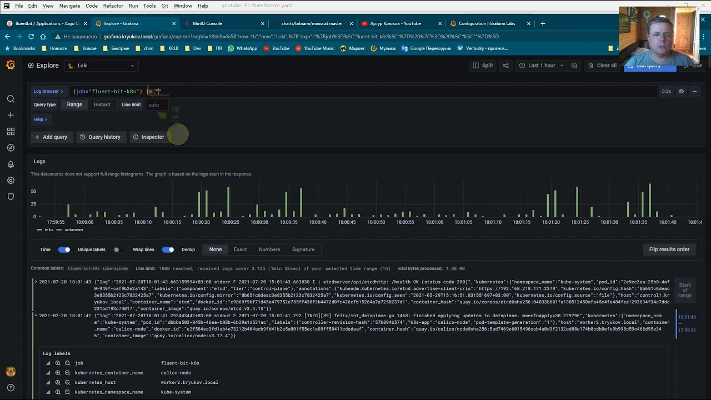Open the IDE File menu

point(19,6)
